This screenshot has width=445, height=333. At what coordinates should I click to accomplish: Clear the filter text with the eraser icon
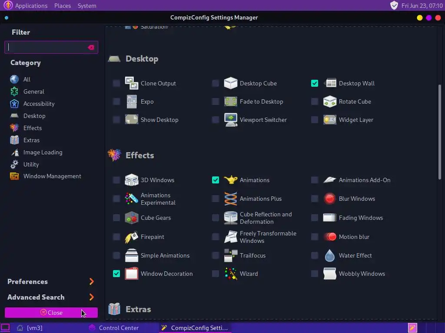[x=91, y=47]
